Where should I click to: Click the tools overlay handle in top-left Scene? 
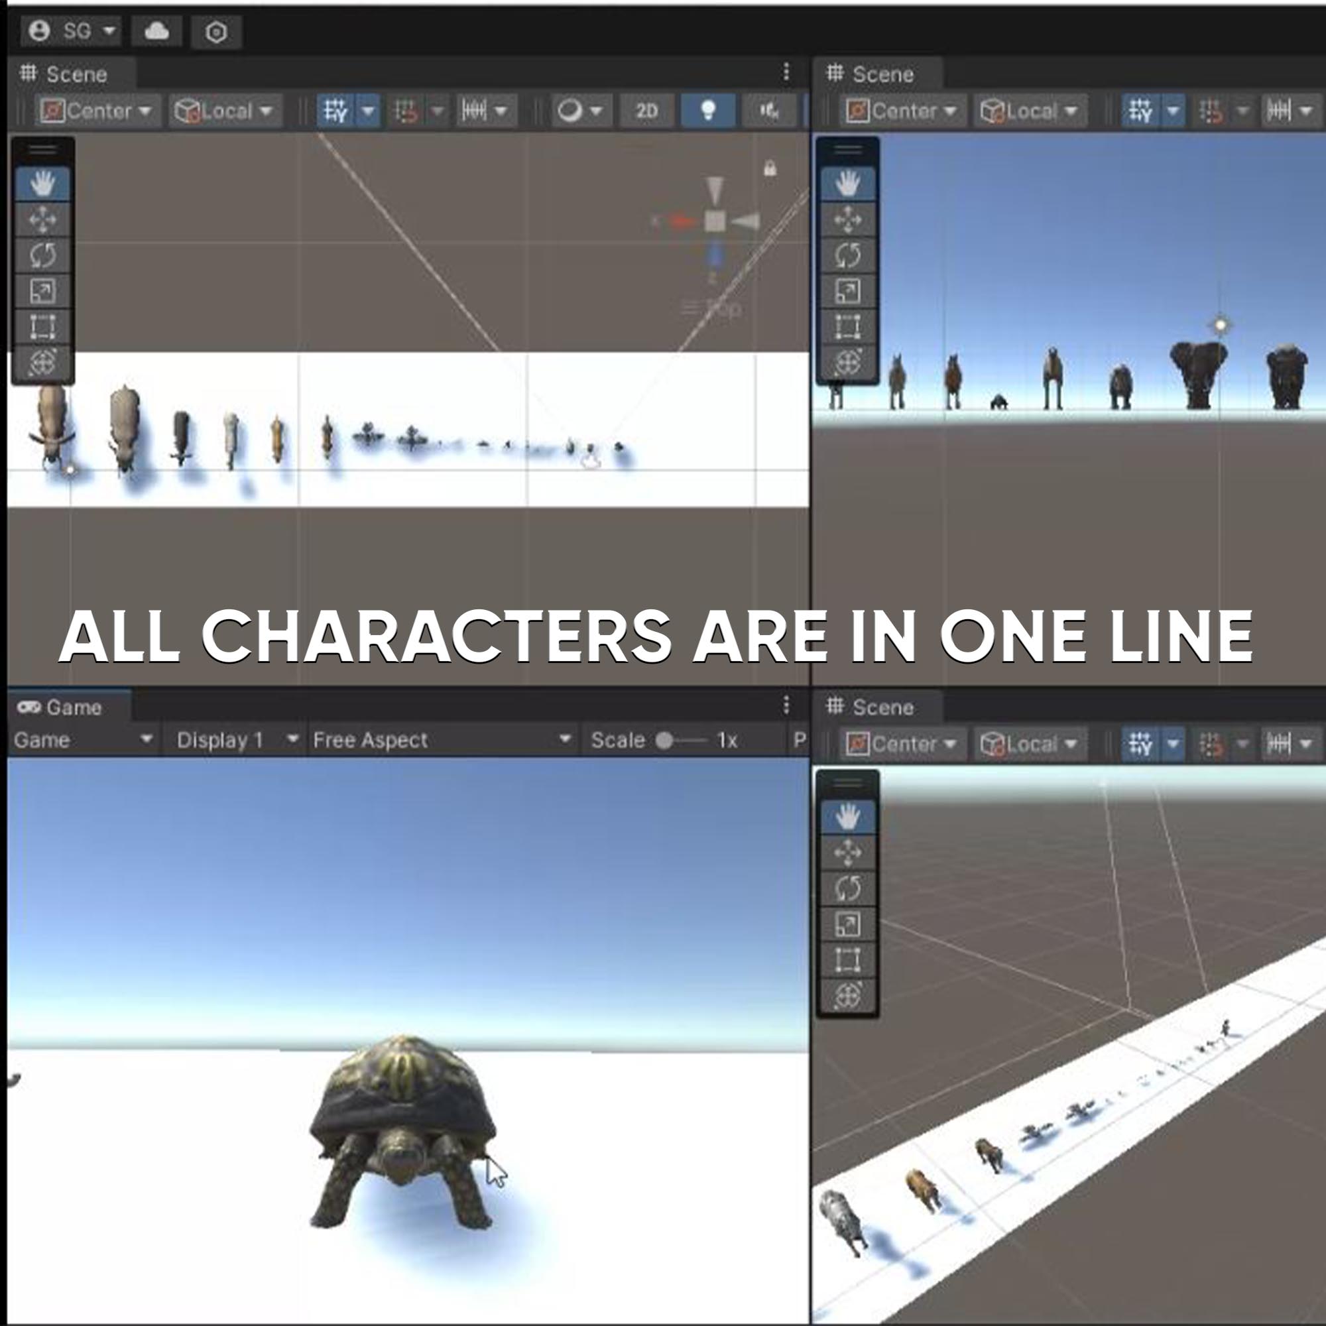42,151
